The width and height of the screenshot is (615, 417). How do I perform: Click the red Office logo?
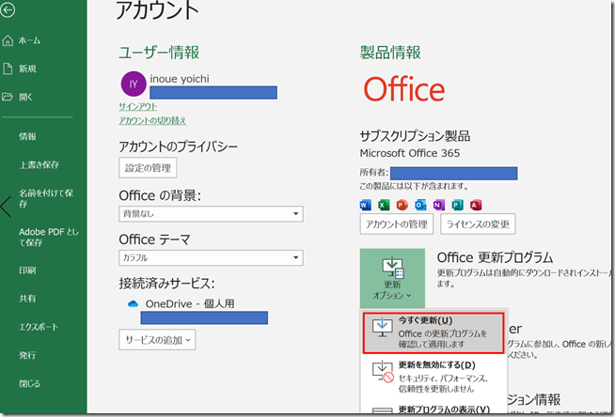point(404,89)
